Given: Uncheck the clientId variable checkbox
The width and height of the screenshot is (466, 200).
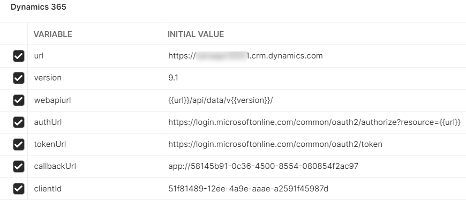Looking at the screenshot, I should [x=18, y=189].
